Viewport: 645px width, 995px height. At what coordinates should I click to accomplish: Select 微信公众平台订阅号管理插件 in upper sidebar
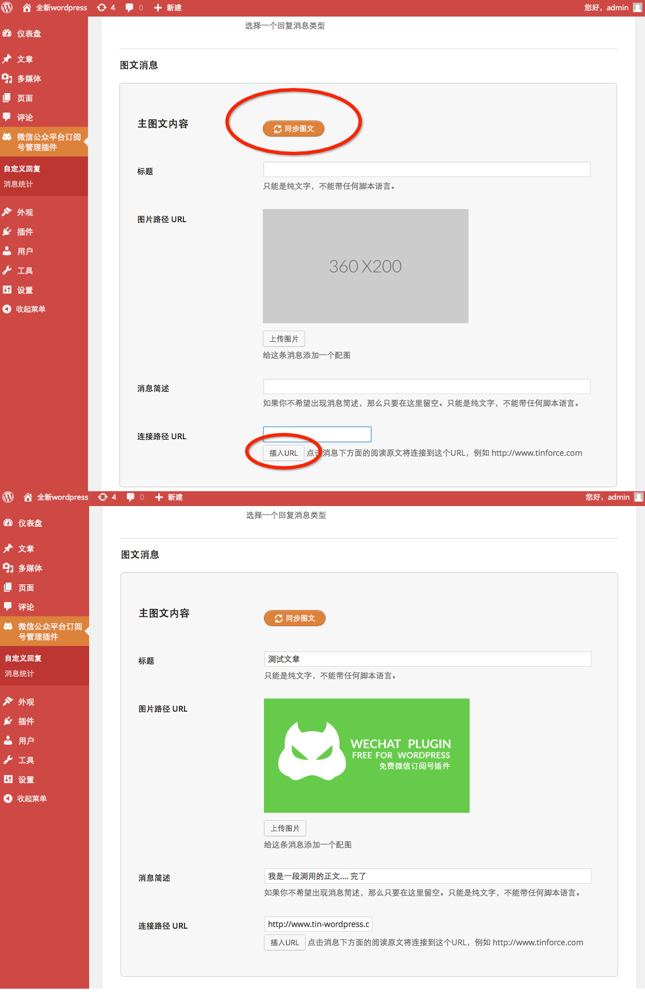pos(44,142)
